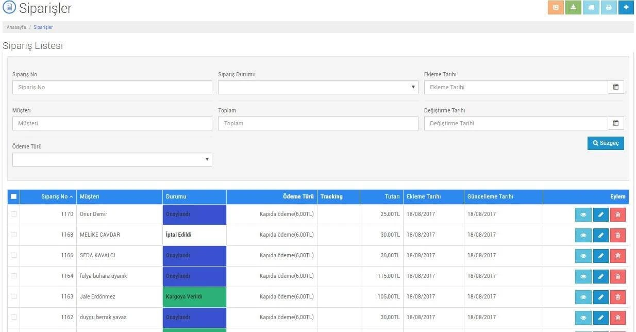
Task: Click the orange button in top toolbar
Action: tap(556, 8)
